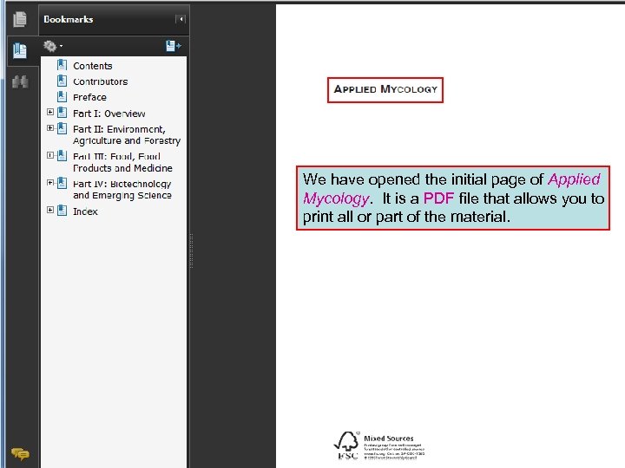Go to the Preface bookmark
Viewport: 625px width, 468px height.
(89, 97)
